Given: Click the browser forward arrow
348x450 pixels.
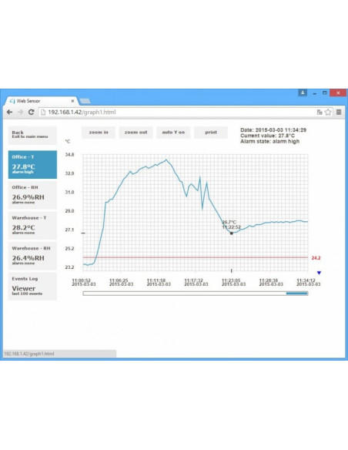Looking at the screenshot, I should click(x=20, y=112).
